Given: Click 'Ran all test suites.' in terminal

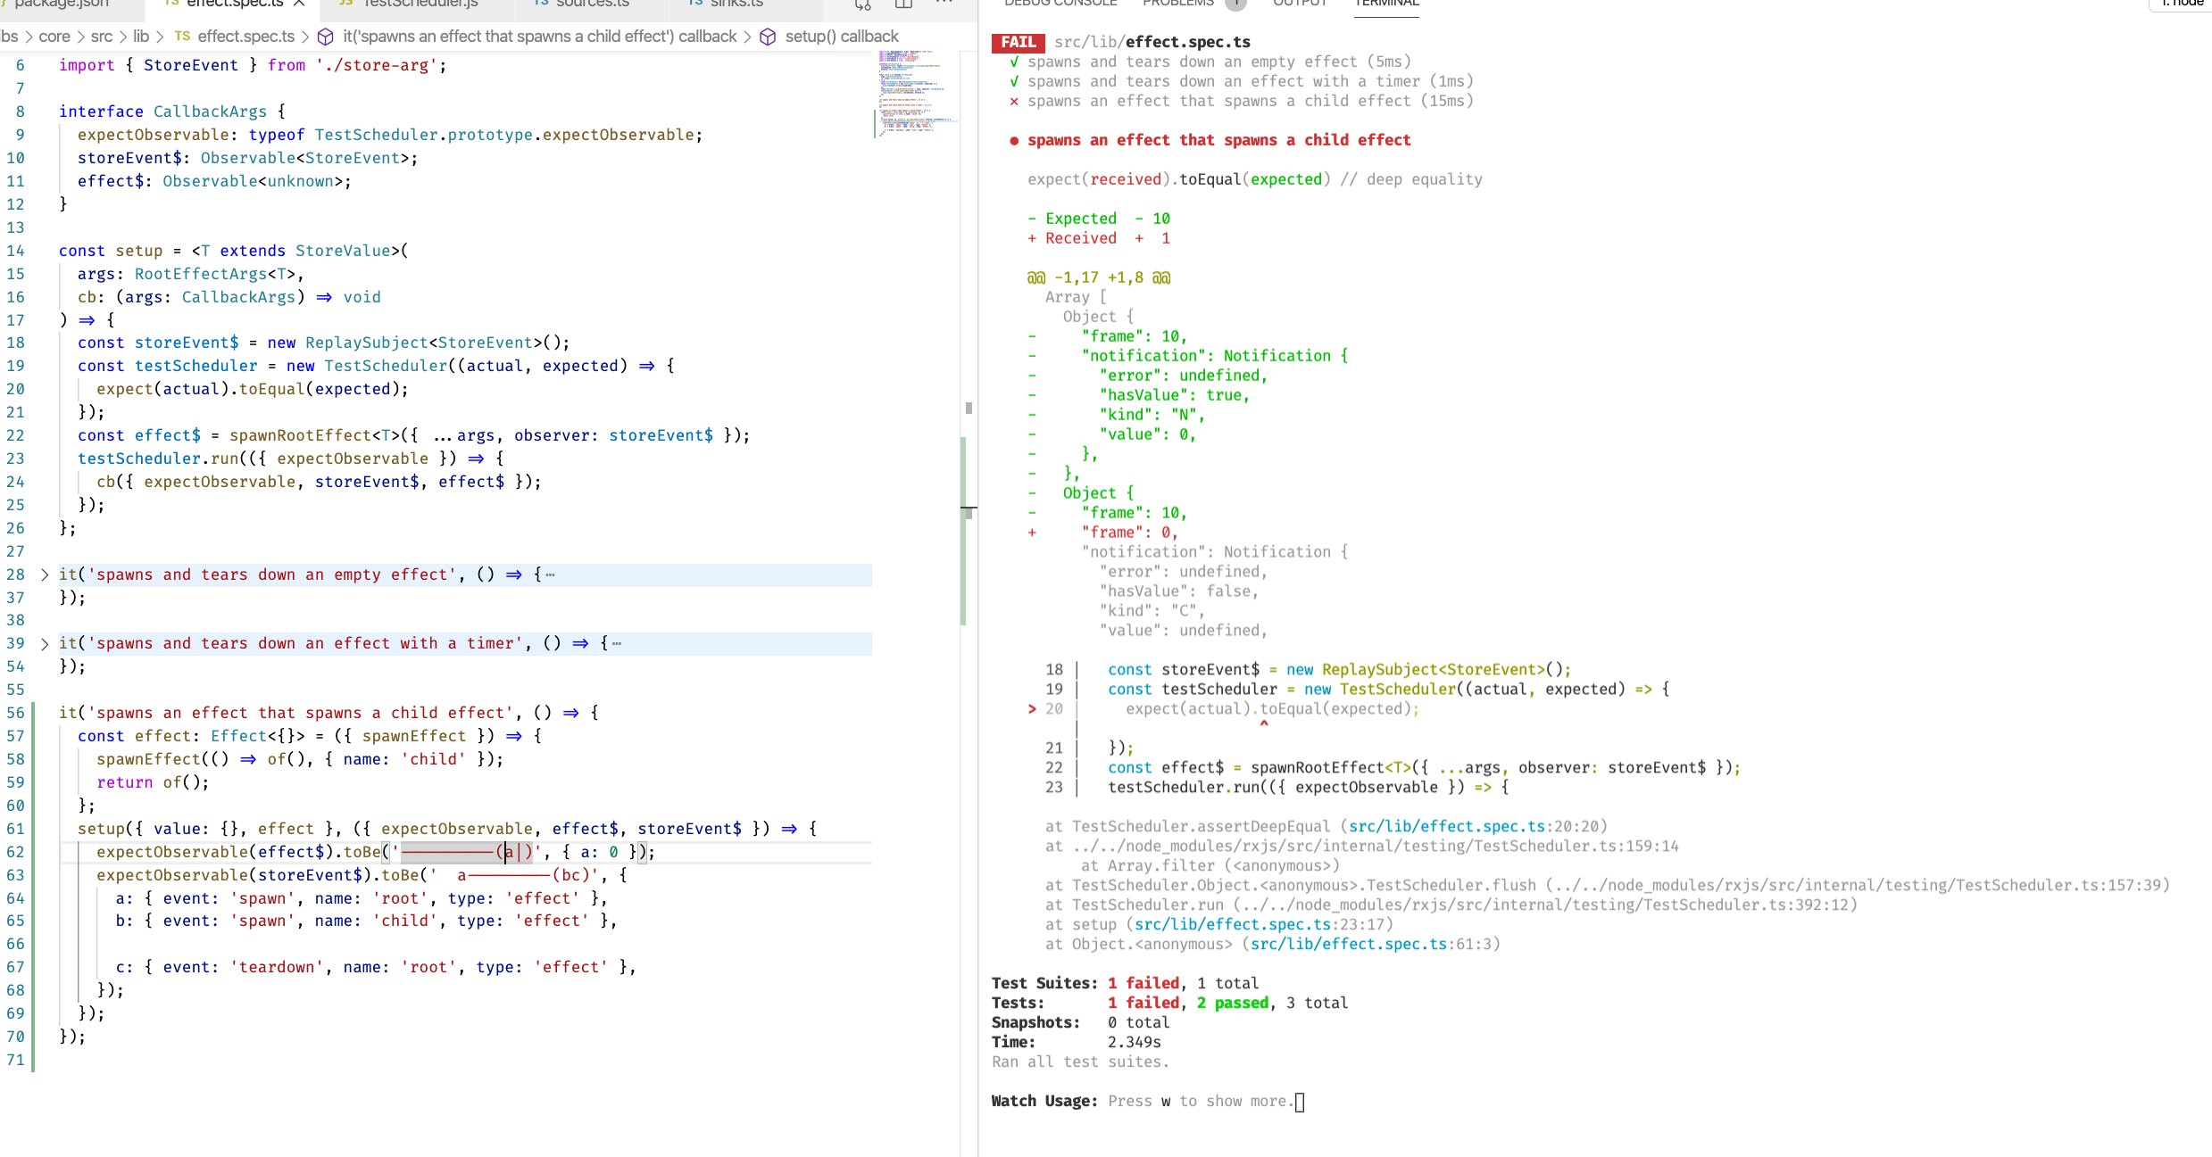Looking at the screenshot, I should point(1081,1062).
